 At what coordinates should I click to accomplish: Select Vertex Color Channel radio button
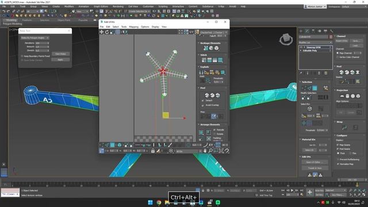click(x=338, y=57)
